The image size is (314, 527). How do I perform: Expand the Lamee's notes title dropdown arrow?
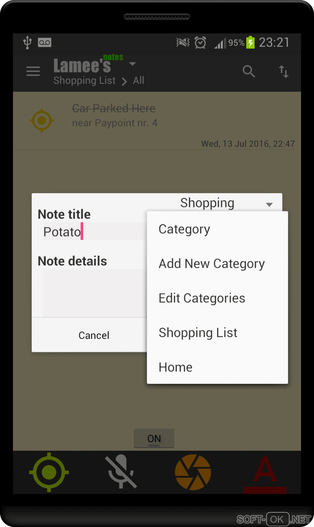(x=132, y=64)
